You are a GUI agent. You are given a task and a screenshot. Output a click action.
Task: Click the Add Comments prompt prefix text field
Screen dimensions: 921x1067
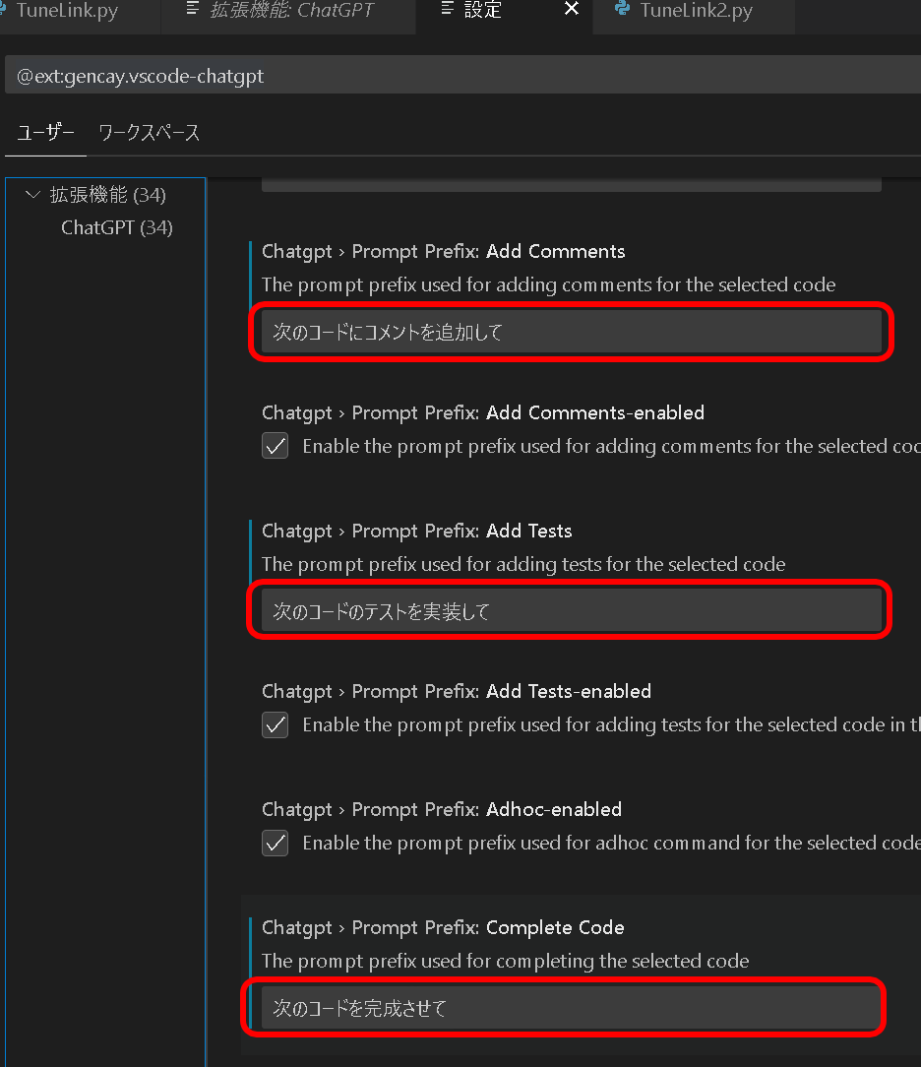(x=571, y=332)
